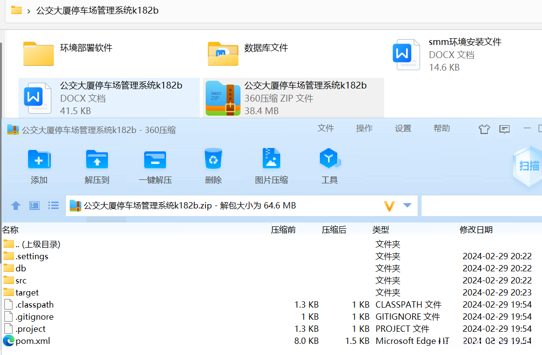This screenshot has height=355, width=542.
Task: Click the Edge icon beside pom.xml
Action: coord(9,341)
